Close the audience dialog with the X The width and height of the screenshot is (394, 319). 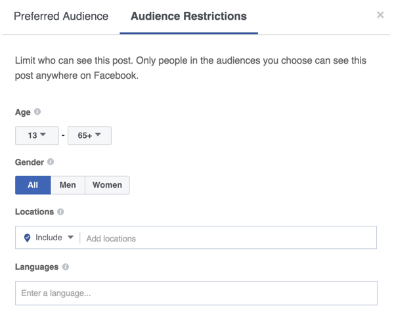coord(380,15)
